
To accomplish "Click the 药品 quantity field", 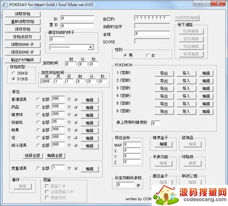I will 58,106.
